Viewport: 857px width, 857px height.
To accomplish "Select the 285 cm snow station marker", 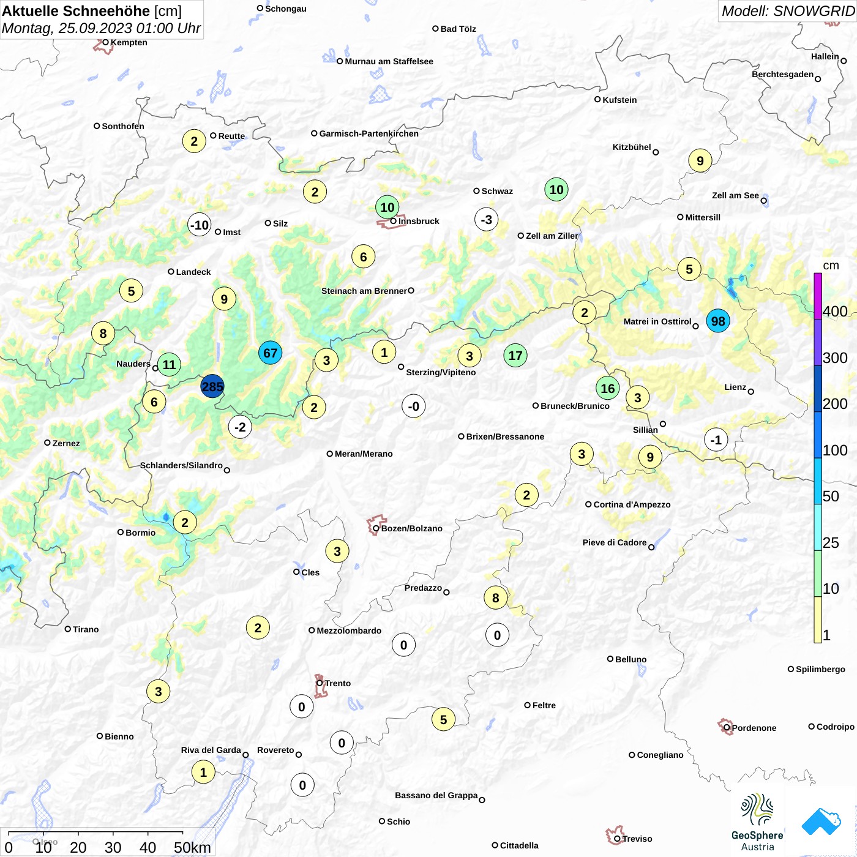I will coord(212,386).
